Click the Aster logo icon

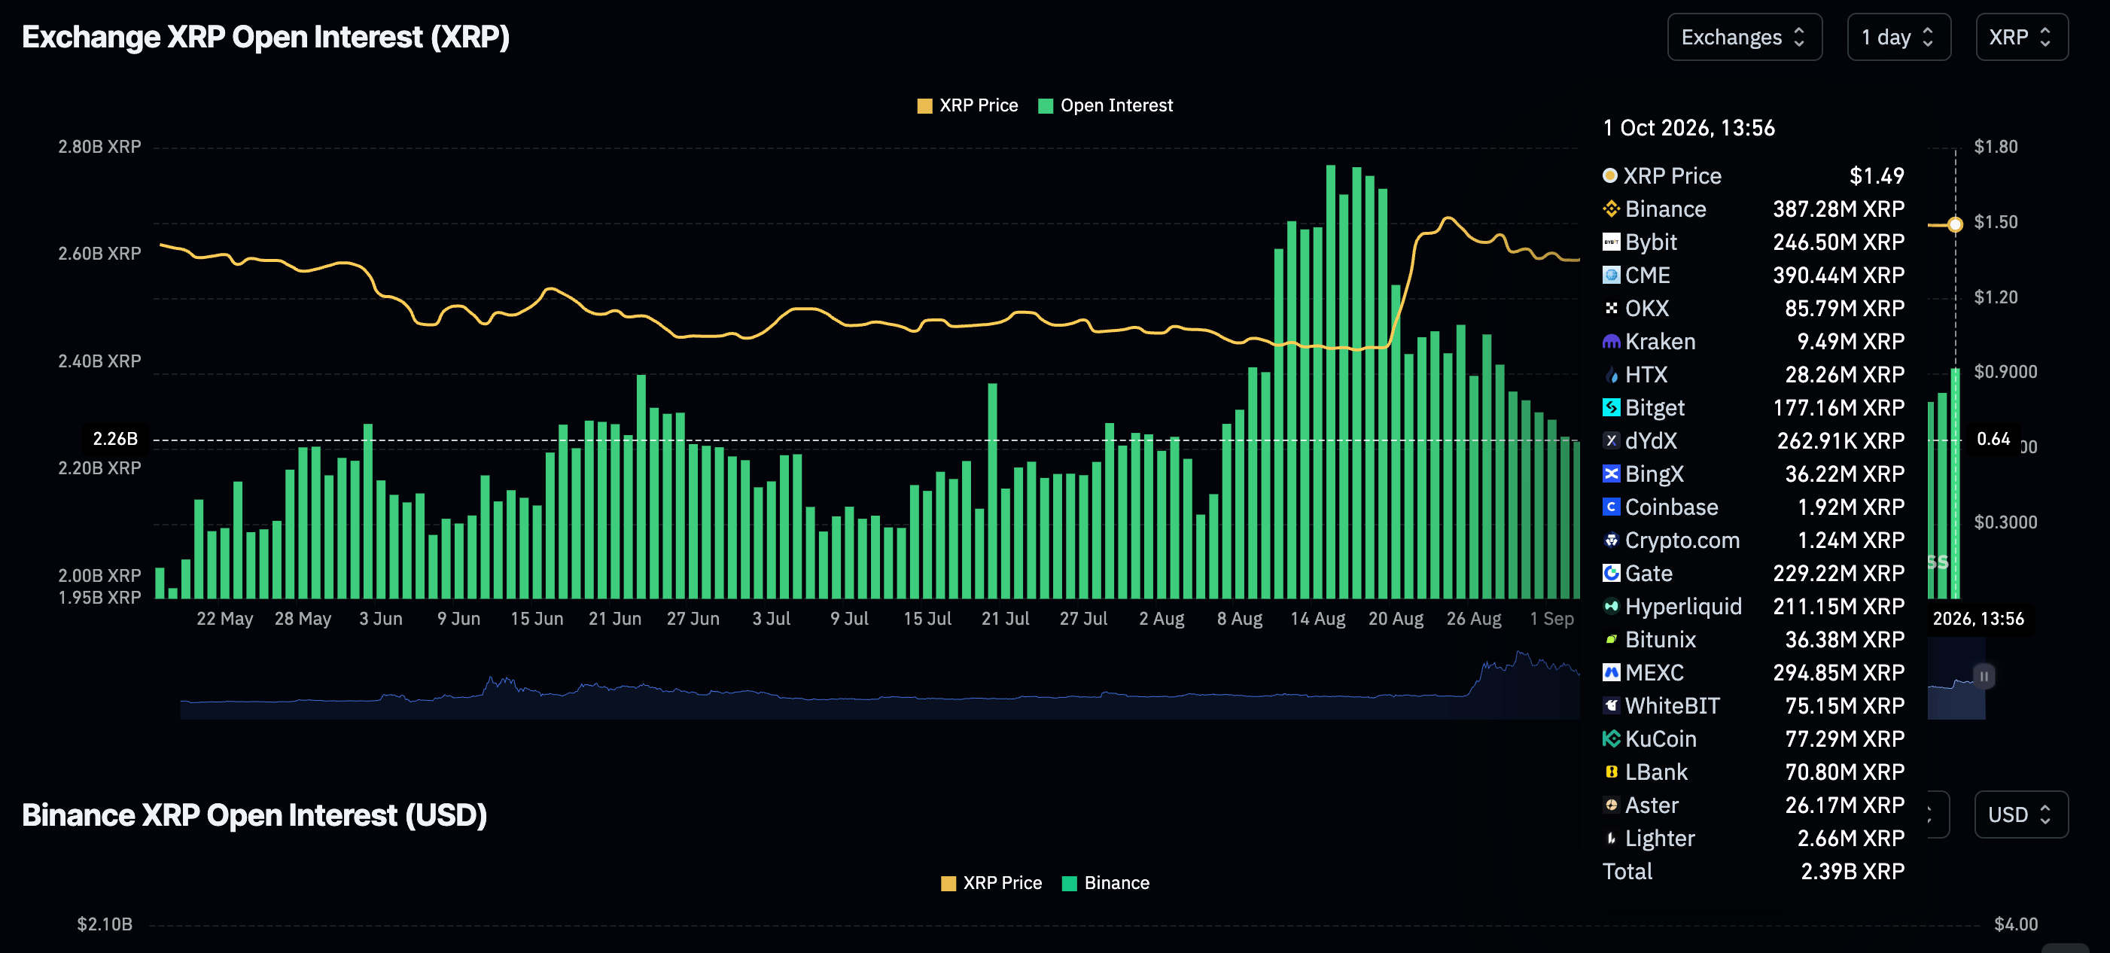click(x=1610, y=805)
